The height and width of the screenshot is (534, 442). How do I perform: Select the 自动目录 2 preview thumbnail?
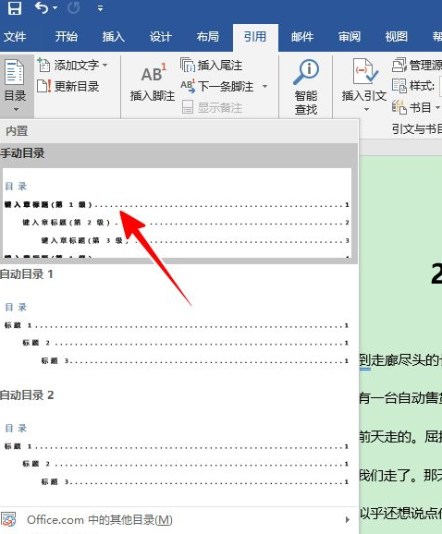pos(177,455)
